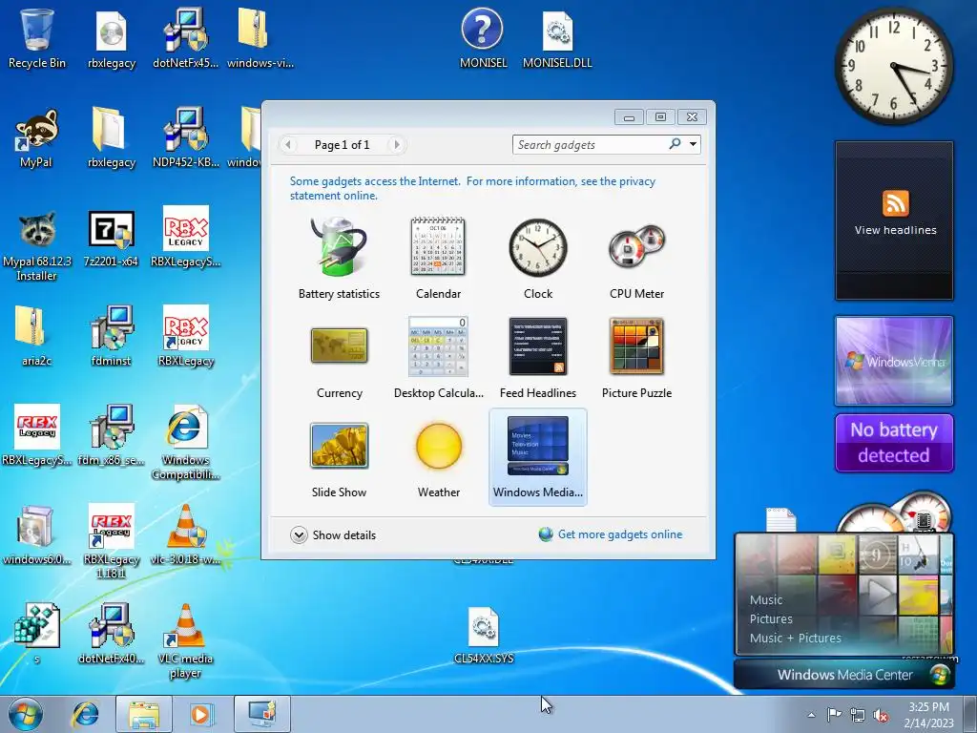This screenshot has height=733, width=977.
Task: Open Get more gadgets online link
Action: [611, 534]
